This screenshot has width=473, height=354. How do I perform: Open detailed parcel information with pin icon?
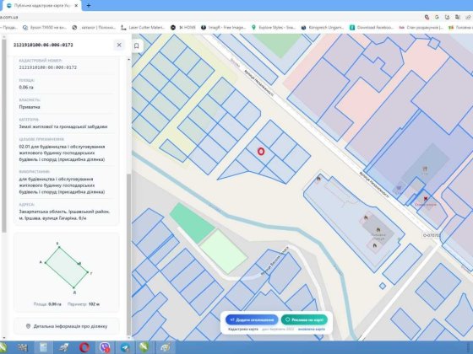point(67,326)
